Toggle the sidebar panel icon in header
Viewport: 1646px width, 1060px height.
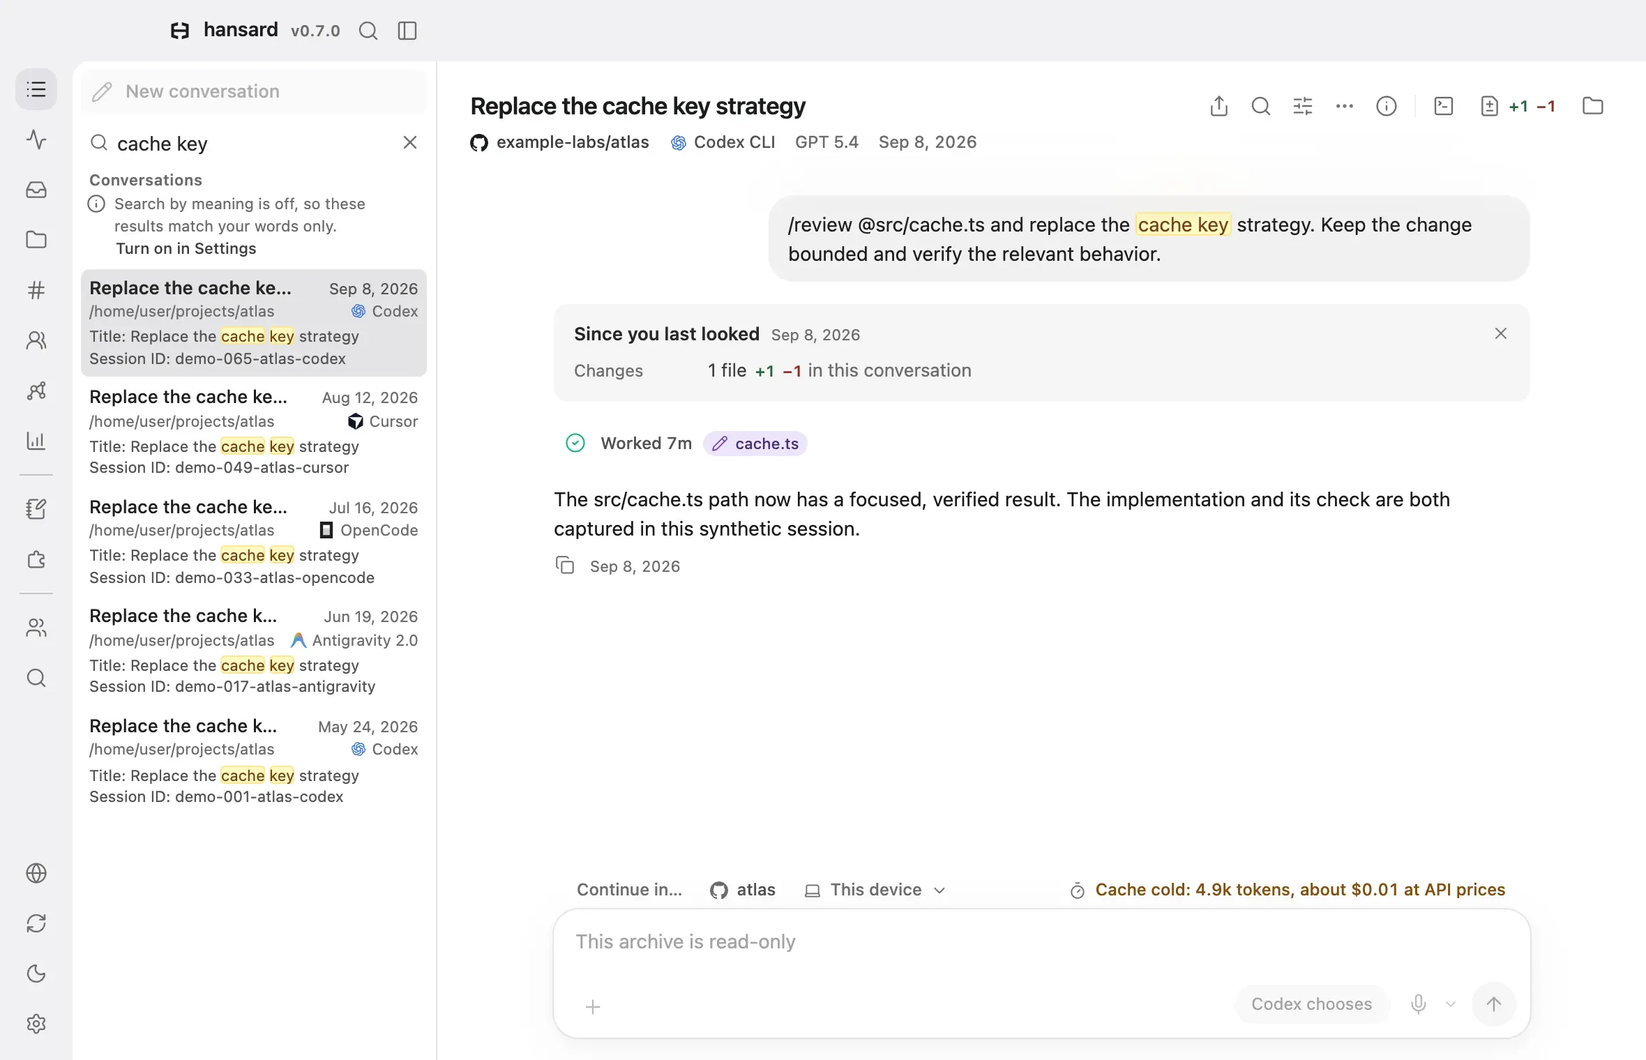(407, 31)
